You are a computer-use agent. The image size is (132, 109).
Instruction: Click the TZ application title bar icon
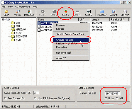pos(3,3)
